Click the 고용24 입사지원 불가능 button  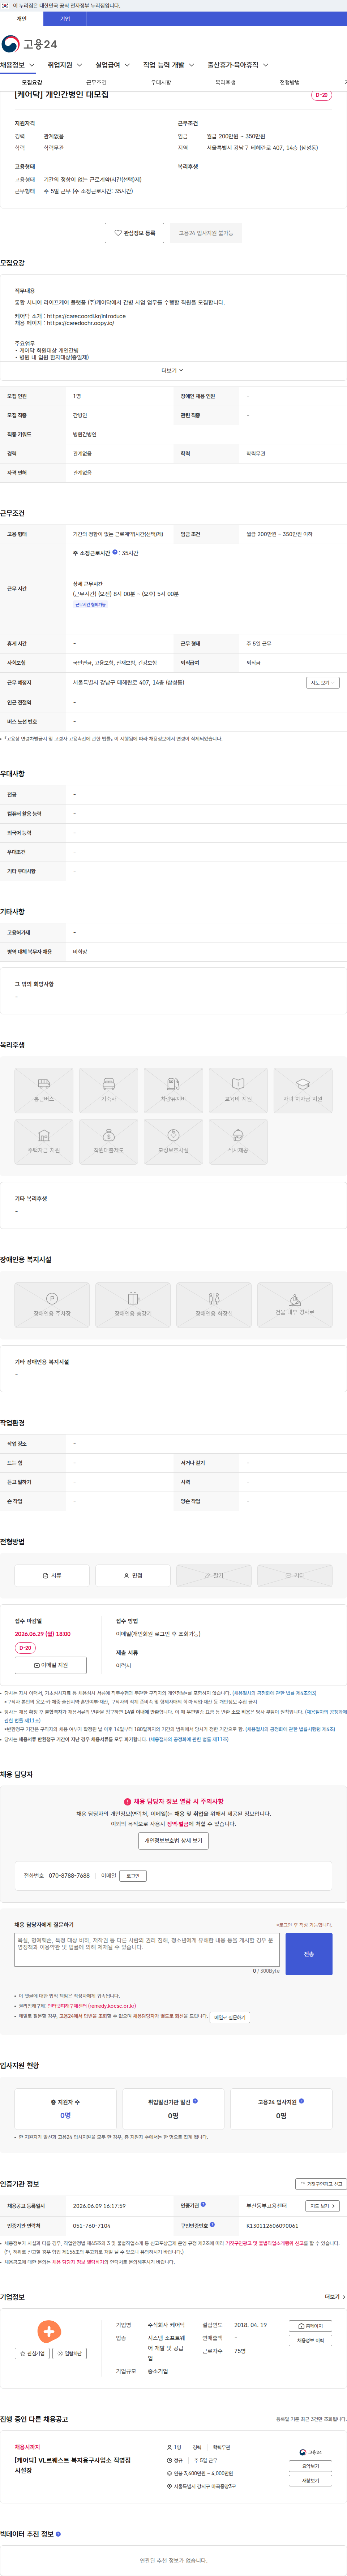point(206,233)
